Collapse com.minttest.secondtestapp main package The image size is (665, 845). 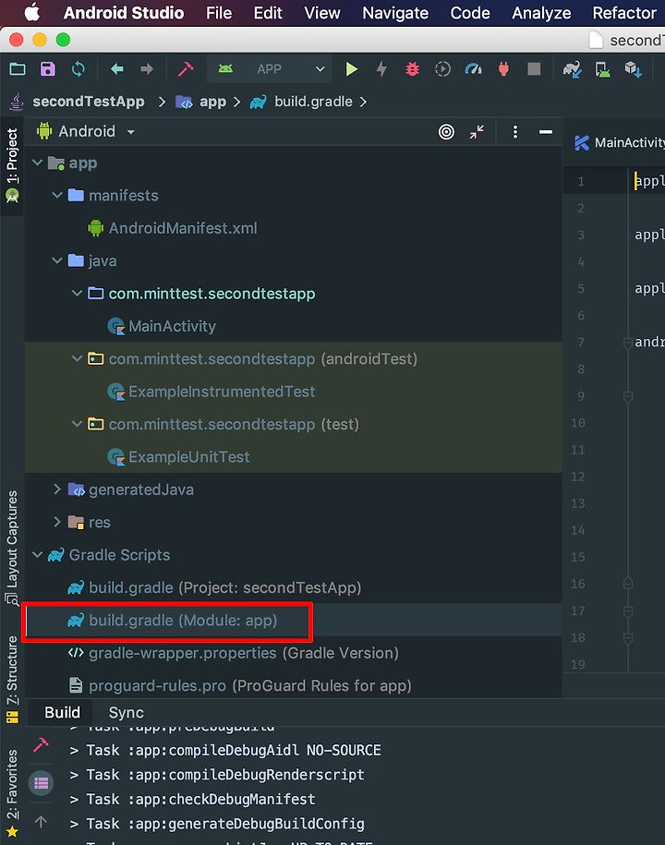pos(77,293)
